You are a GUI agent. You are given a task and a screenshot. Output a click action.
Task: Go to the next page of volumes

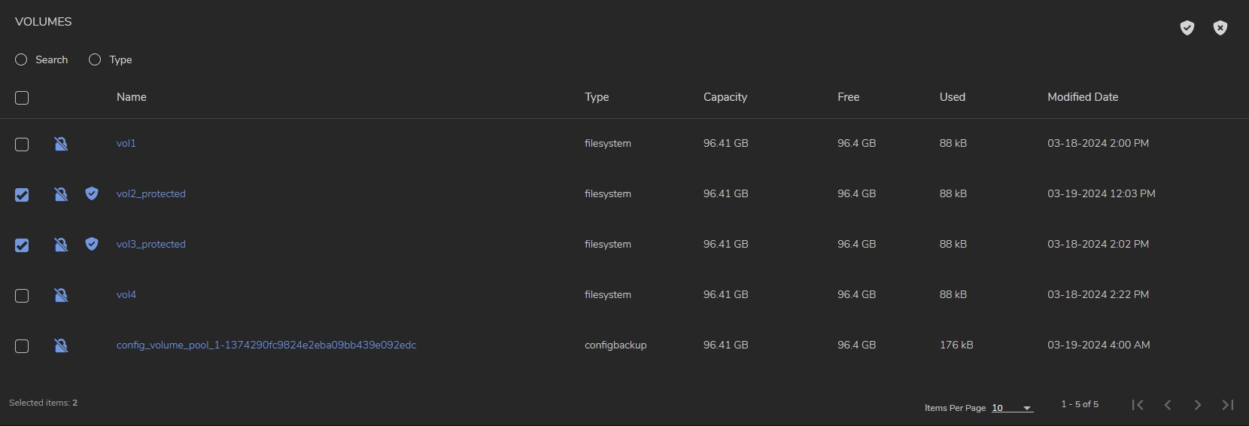click(1197, 405)
